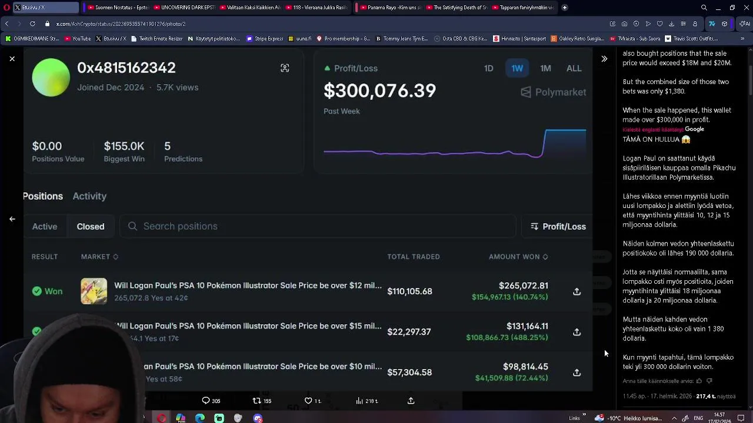Open the Positions tab
753x423 pixels.
43,196
